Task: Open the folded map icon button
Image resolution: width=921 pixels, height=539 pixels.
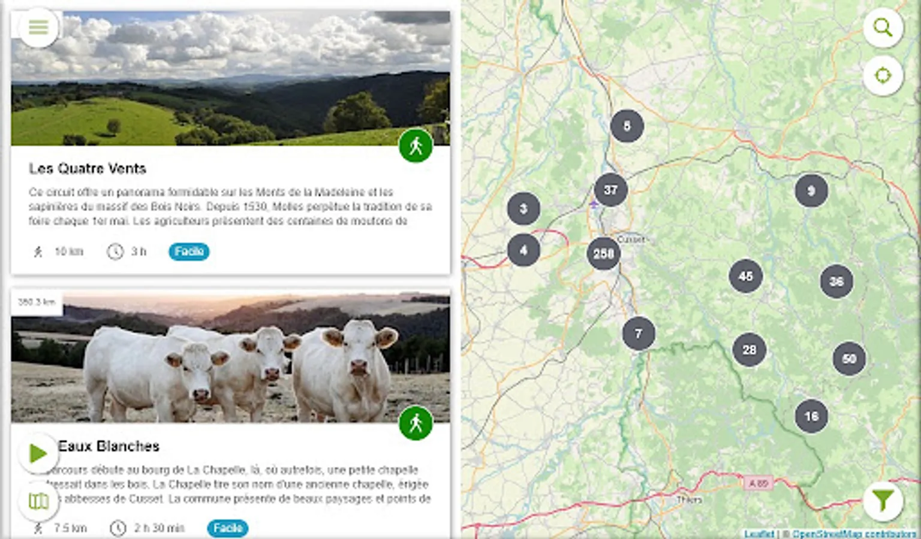Action: 38,501
